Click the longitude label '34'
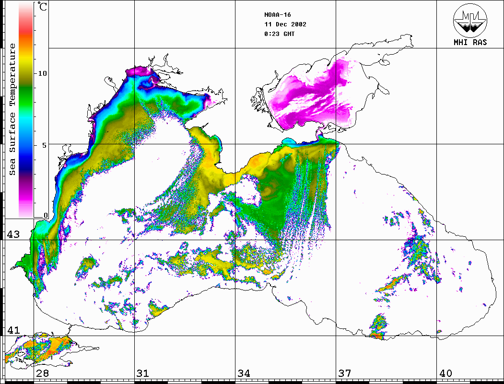The width and height of the screenshot is (504, 384). point(244,373)
